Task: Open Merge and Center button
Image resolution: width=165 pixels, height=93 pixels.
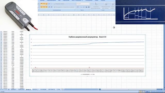Action: tap(64, 7)
